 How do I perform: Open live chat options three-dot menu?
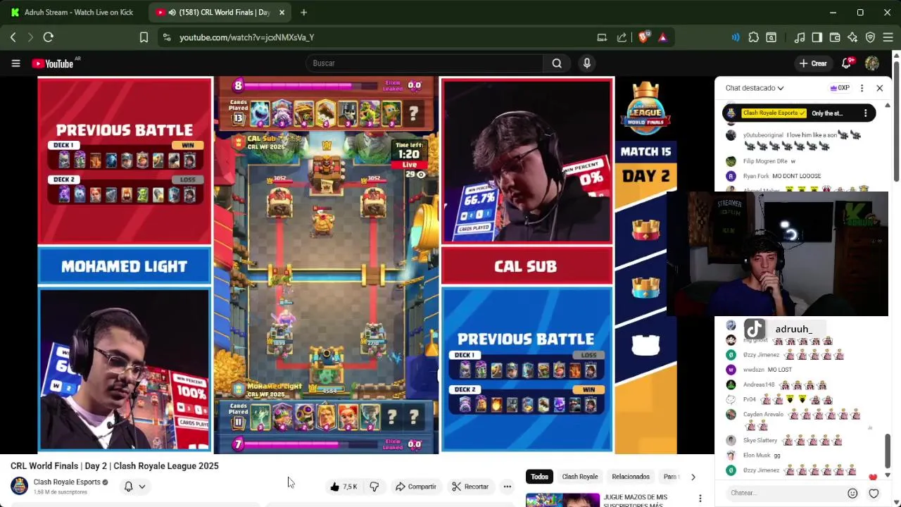[x=862, y=88]
